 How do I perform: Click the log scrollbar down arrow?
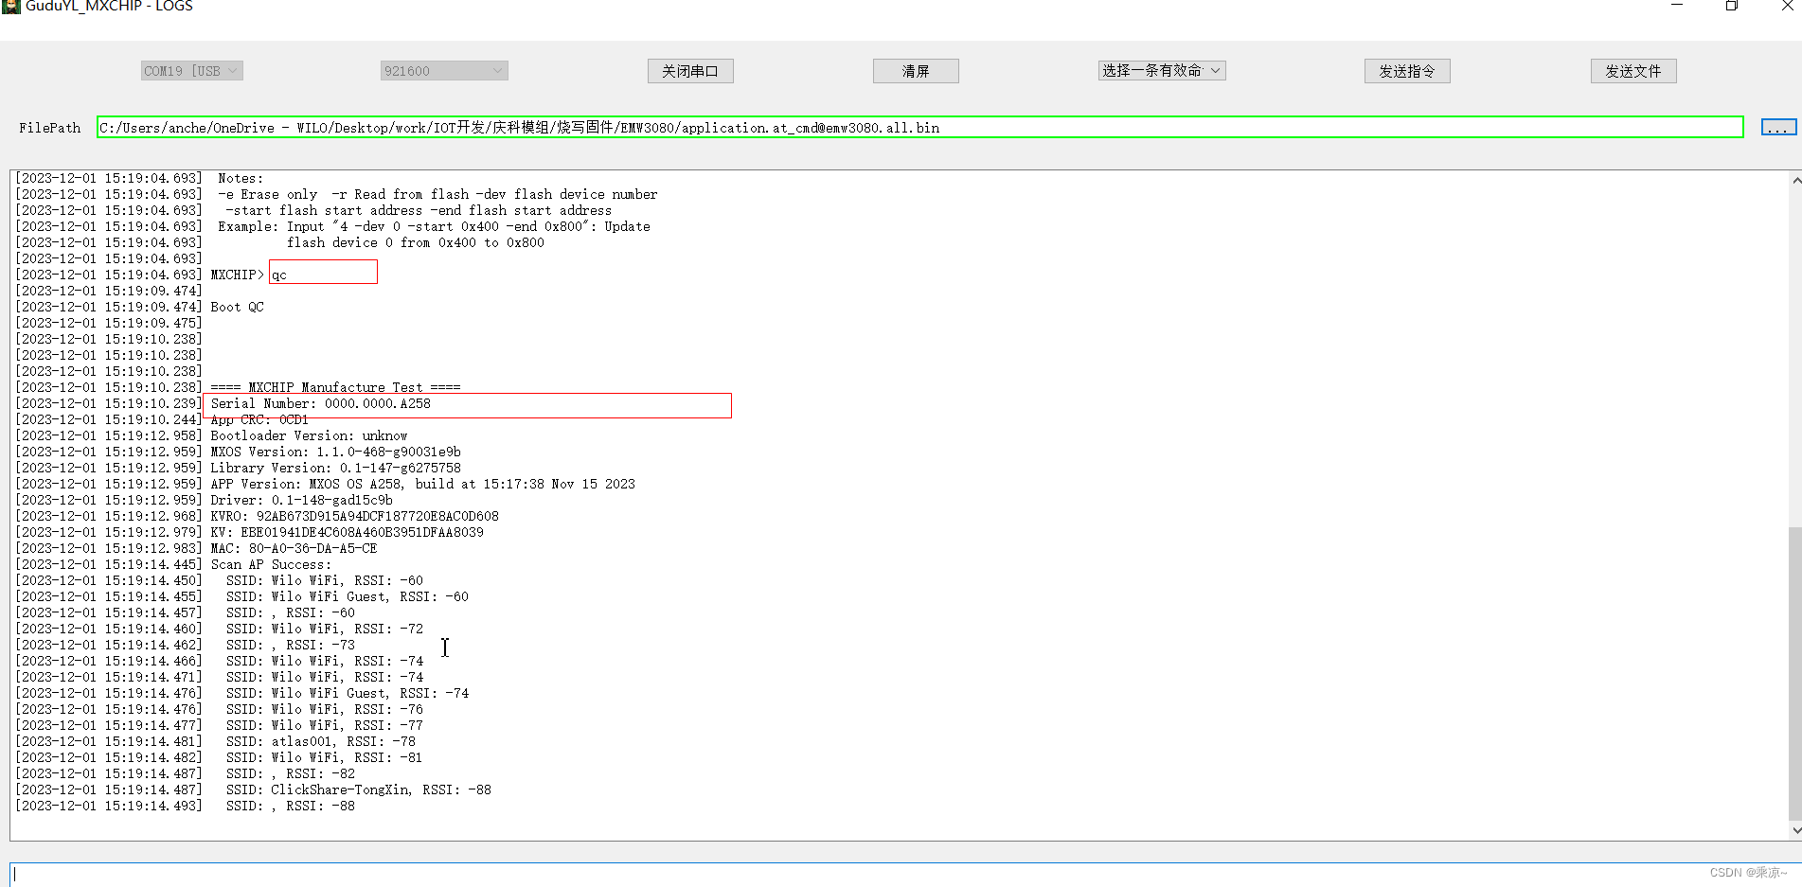coord(1795,830)
